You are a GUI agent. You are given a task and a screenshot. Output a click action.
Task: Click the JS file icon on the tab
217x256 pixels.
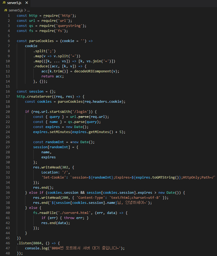coord(4,3)
